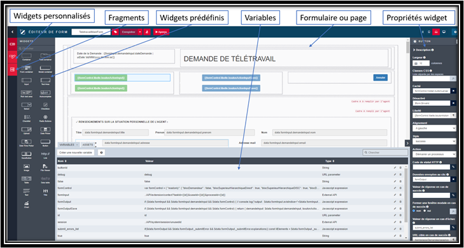Collapse the VARIABLES panel tab arrow
The image size is (464, 248).
coord(77,145)
